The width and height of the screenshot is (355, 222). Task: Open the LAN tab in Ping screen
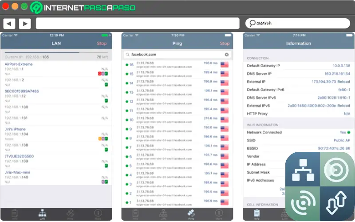pos(163,214)
